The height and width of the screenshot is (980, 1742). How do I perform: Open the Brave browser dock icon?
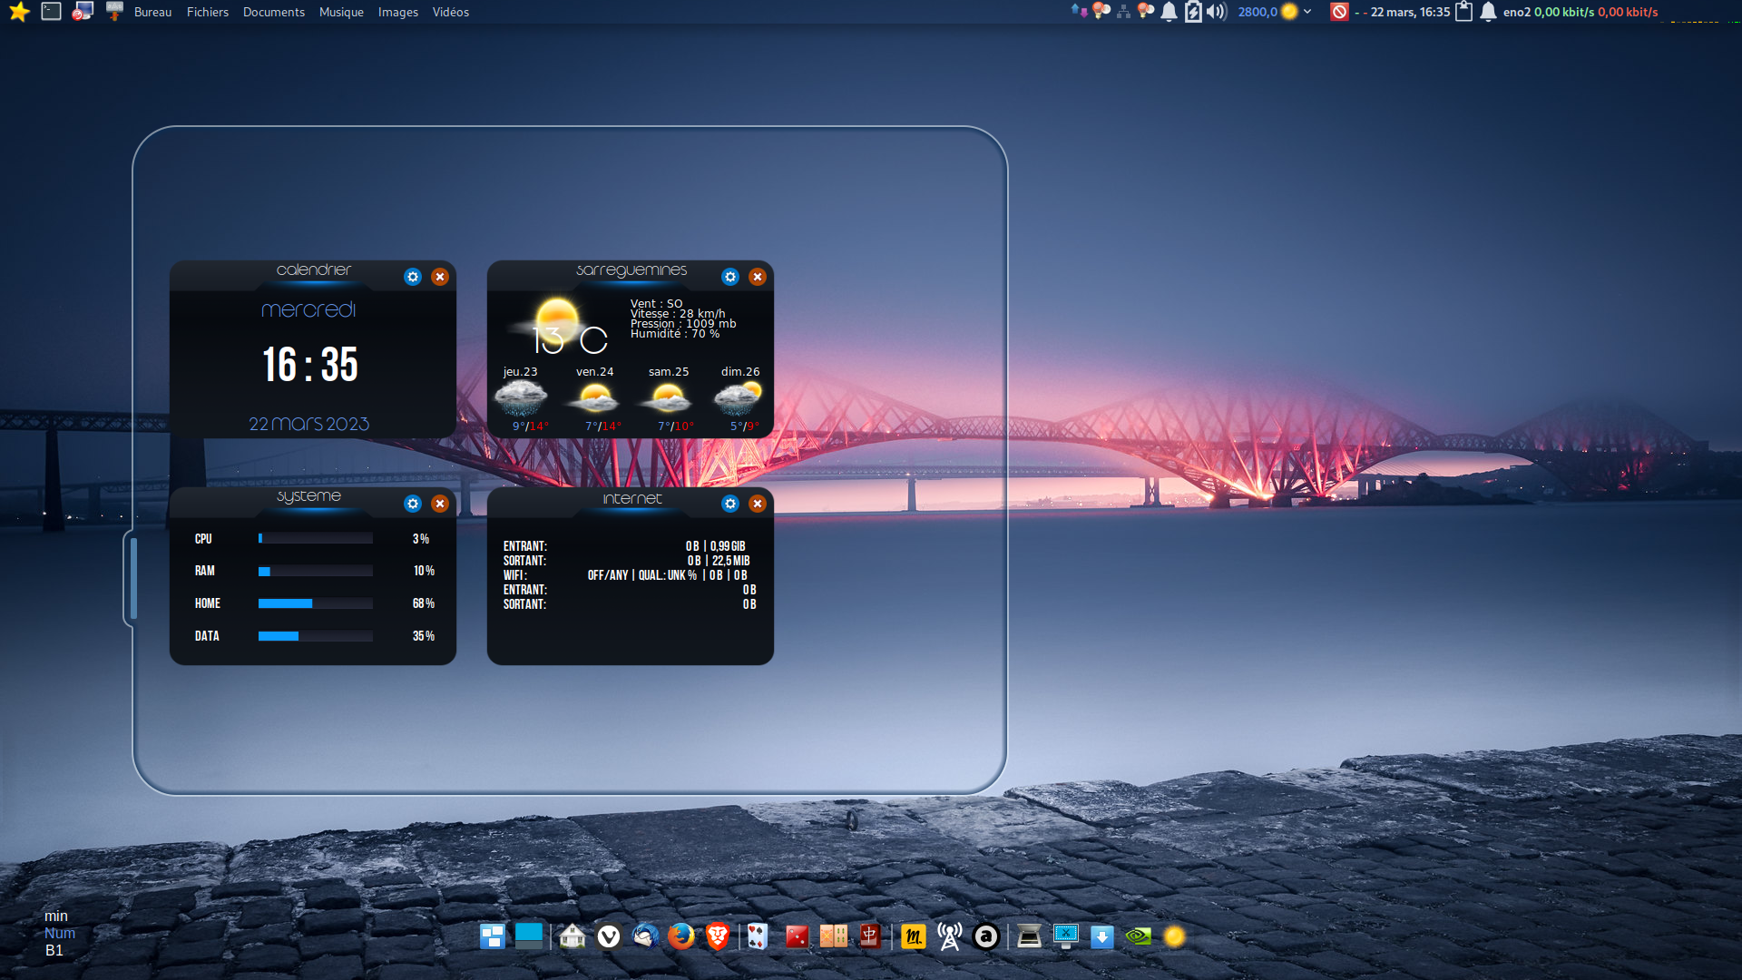pyautogui.click(x=718, y=936)
